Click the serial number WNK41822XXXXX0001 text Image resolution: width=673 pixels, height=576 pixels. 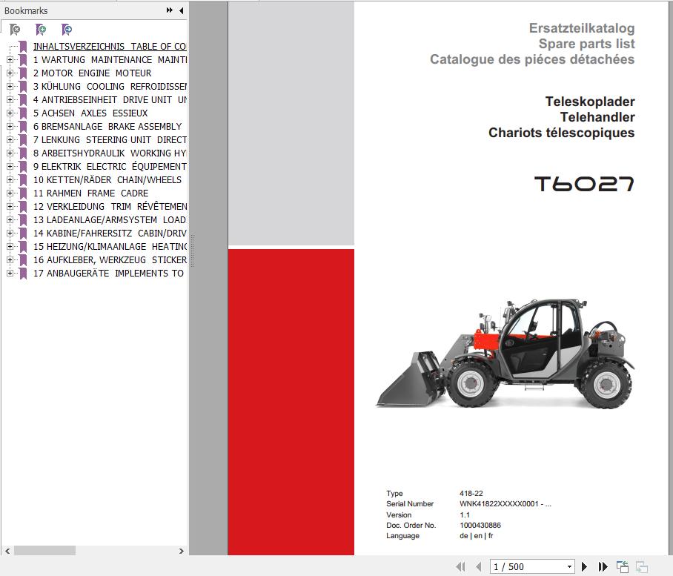(505, 503)
